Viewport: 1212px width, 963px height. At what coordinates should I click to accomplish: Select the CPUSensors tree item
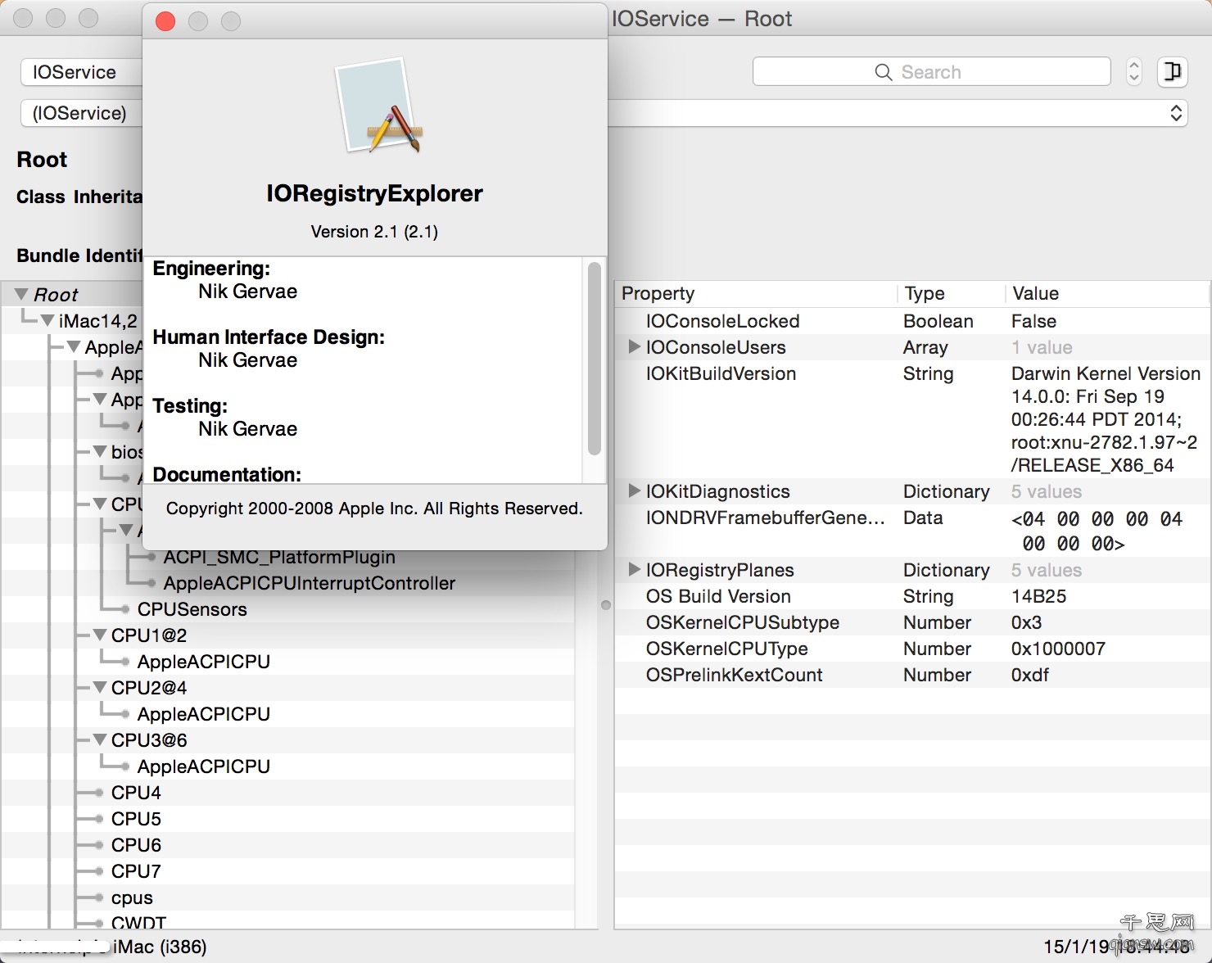point(192,609)
